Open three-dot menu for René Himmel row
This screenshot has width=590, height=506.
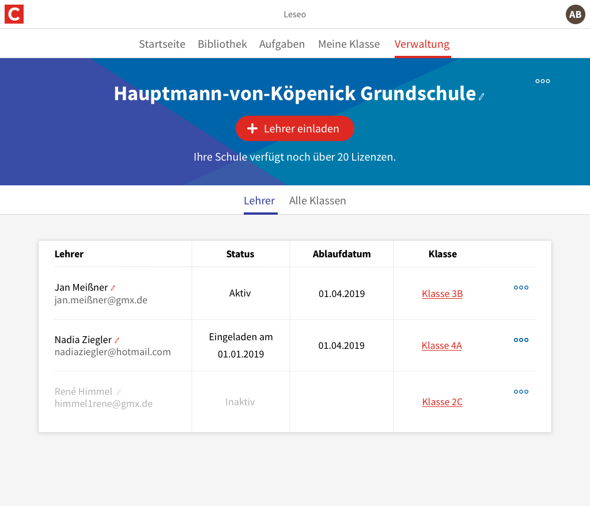[x=521, y=391]
